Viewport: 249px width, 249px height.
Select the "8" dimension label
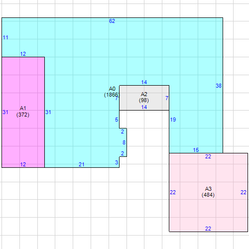pos(124,142)
